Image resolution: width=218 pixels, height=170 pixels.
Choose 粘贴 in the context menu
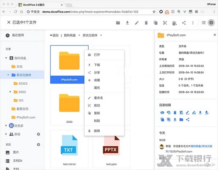coord(104,120)
